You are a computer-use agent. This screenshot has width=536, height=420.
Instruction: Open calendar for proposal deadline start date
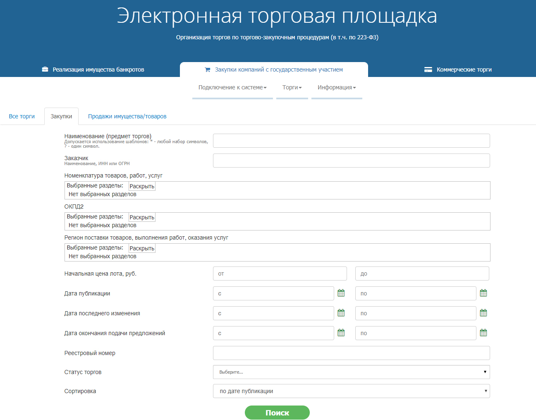341,333
